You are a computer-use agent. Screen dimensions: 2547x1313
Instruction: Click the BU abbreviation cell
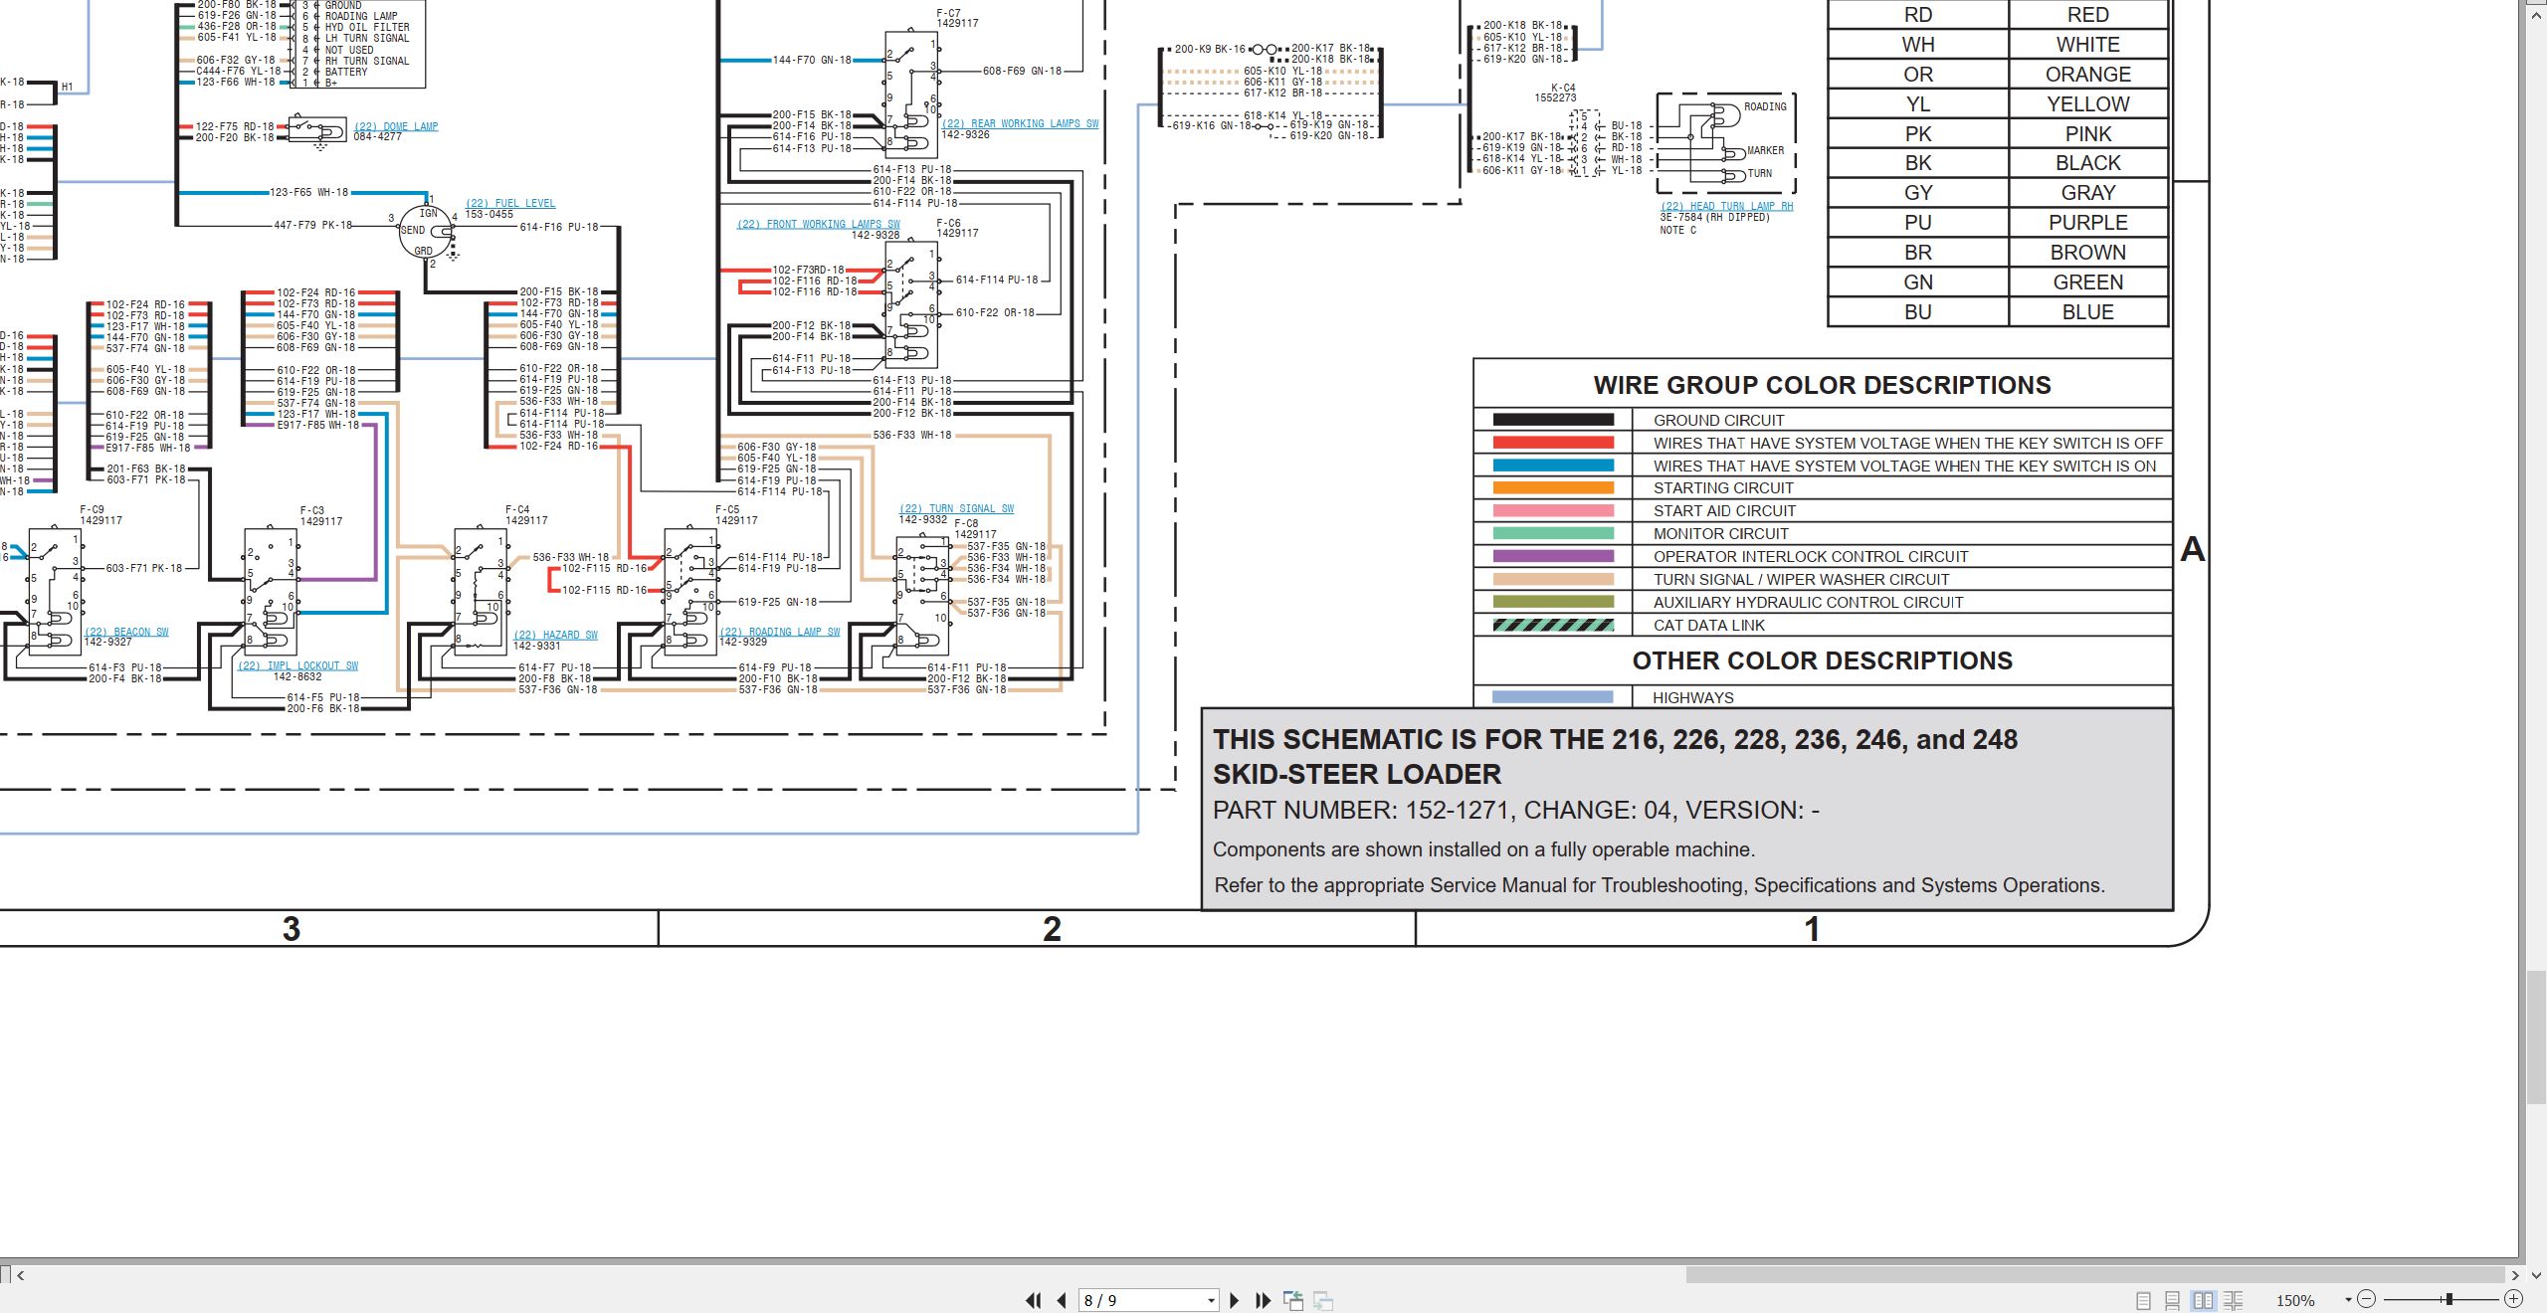click(x=1917, y=312)
